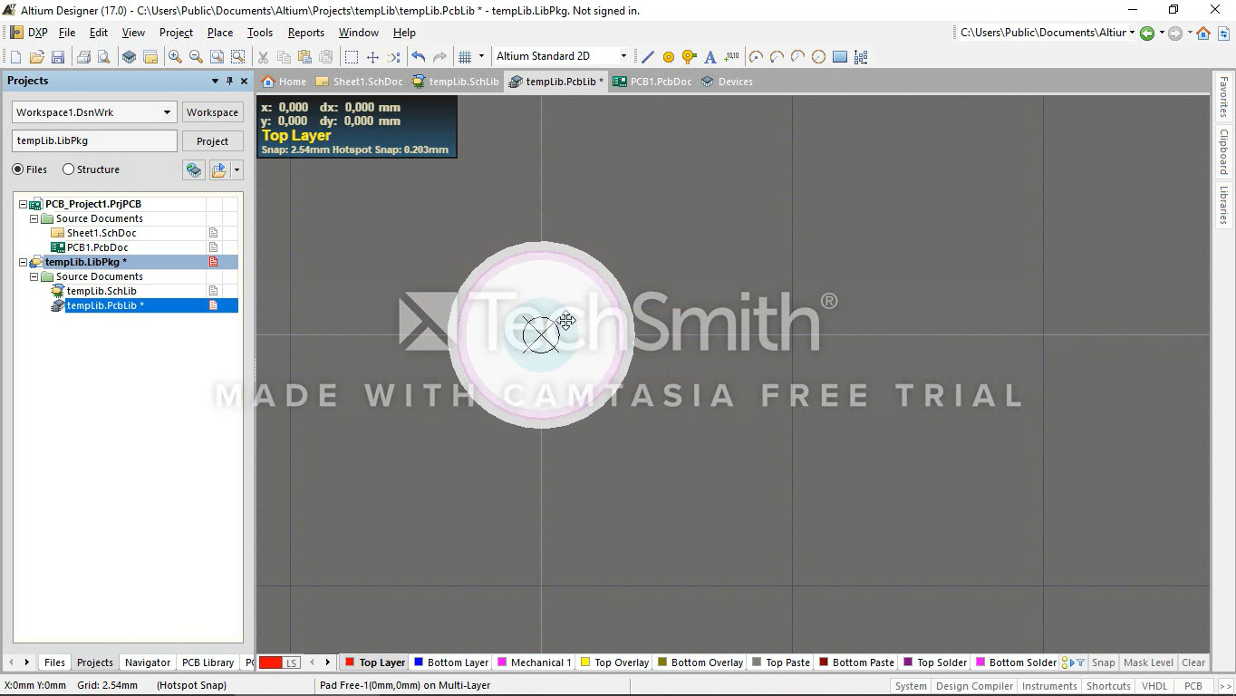Click the Clear button in the status area

click(x=1193, y=662)
